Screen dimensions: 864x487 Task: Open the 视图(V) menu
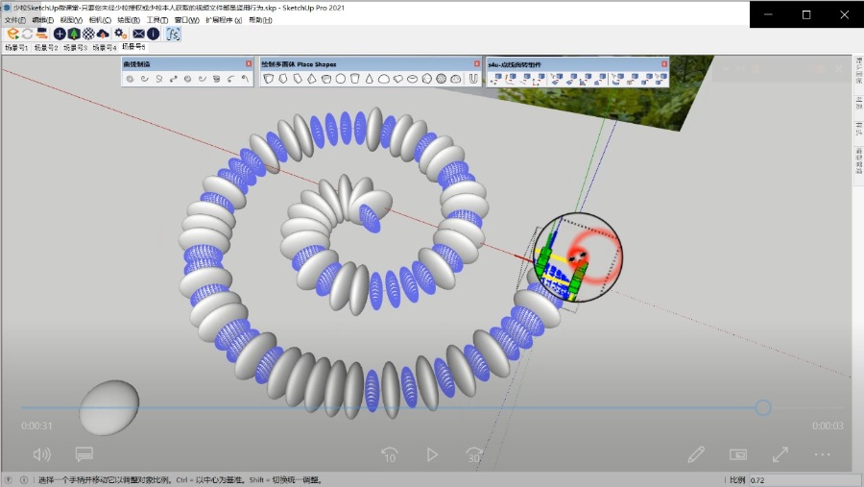[71, 20]
